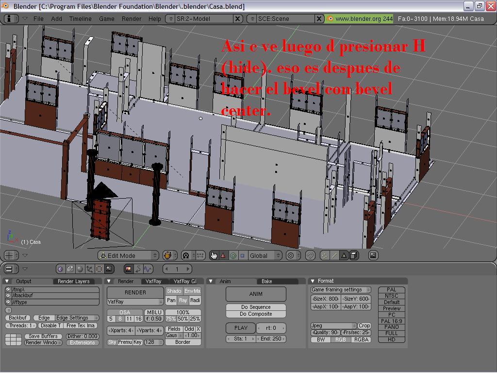Click the info window type icon
The height and width of the screenshot is (373, 497).
pyautogui.click(x=11, y=19)
